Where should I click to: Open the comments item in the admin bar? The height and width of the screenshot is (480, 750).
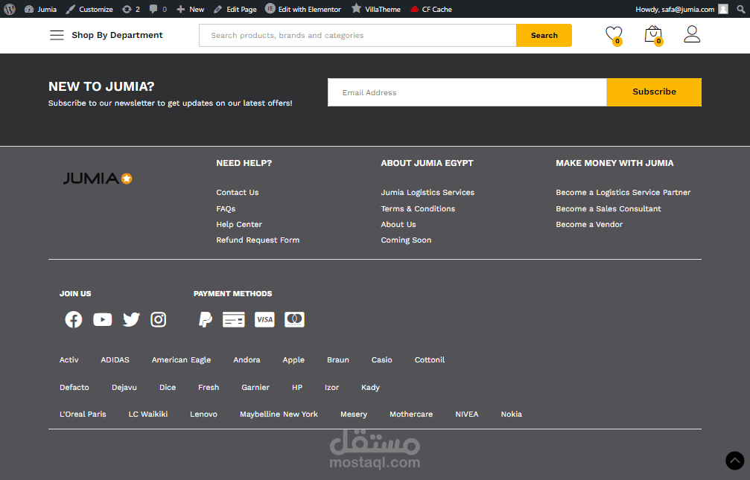(158, 9)
